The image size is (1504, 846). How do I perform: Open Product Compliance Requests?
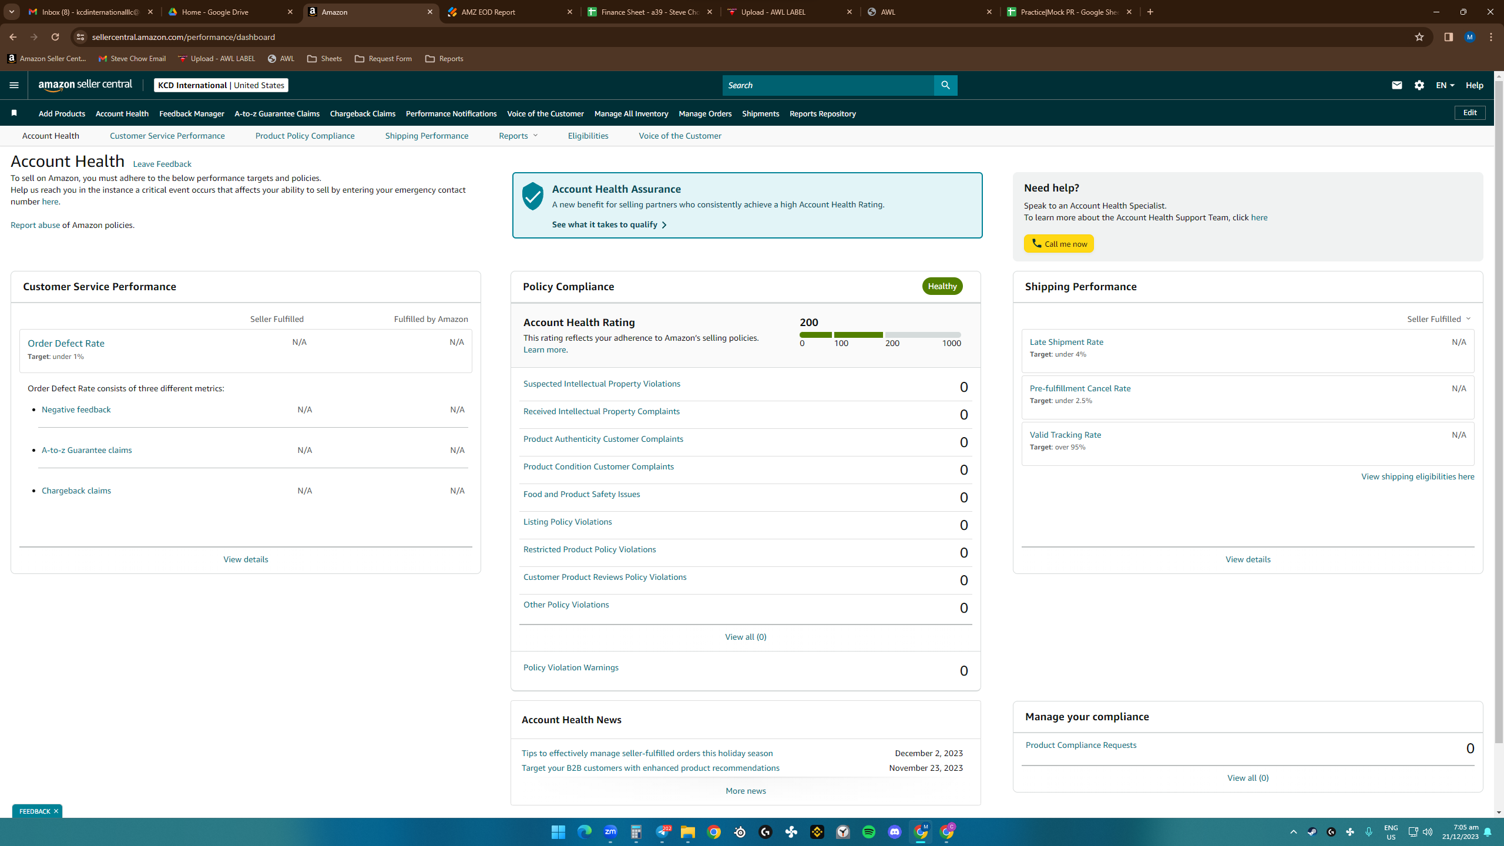(x=1081, y=745)
